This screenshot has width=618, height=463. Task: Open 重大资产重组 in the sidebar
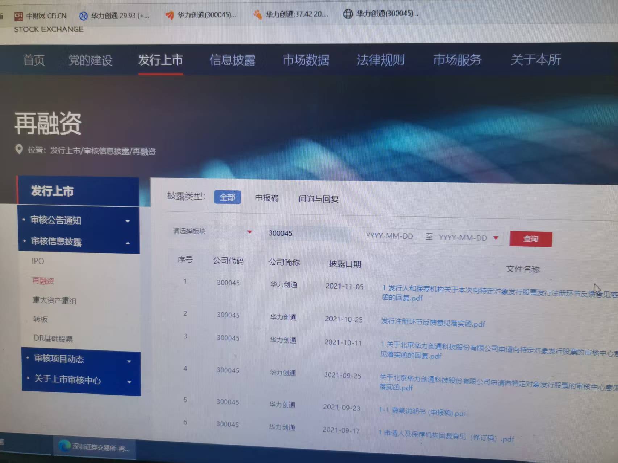[54, 300]
